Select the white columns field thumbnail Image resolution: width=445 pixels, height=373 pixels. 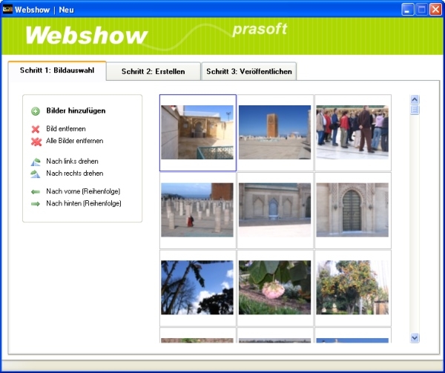[197, 210]
